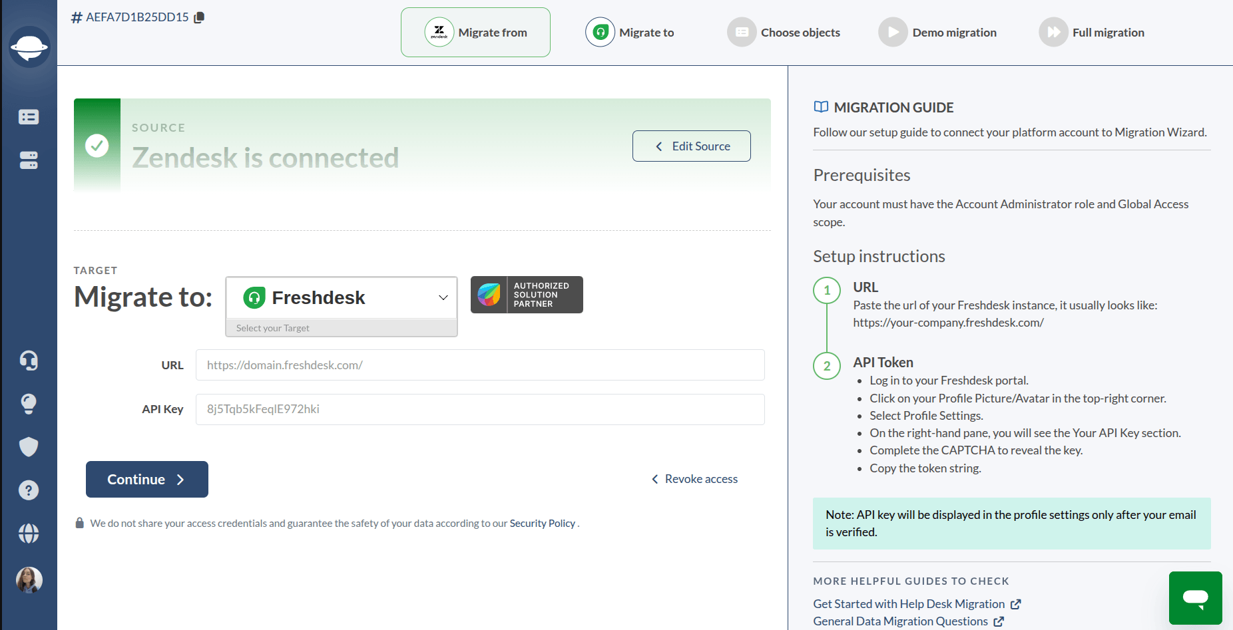Viewport: 1233px width, 630px height.
Task: Expand the Freshdesk target dropdown
Action: [x=342, y=297]
